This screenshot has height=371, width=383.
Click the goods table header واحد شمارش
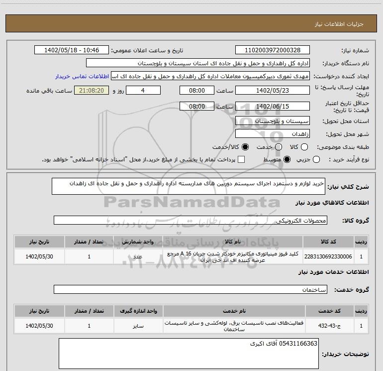(x=138, y=242)
